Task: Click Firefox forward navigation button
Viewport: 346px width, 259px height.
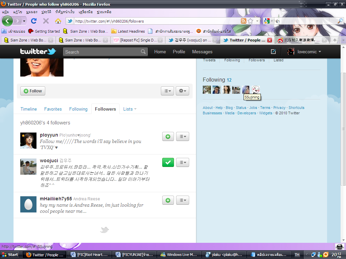Action: [x=17, y=21]
